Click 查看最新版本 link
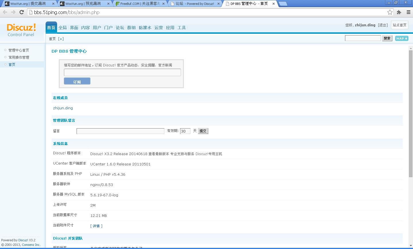This screenshot has height=249, width=413. (x=159, y=154)
